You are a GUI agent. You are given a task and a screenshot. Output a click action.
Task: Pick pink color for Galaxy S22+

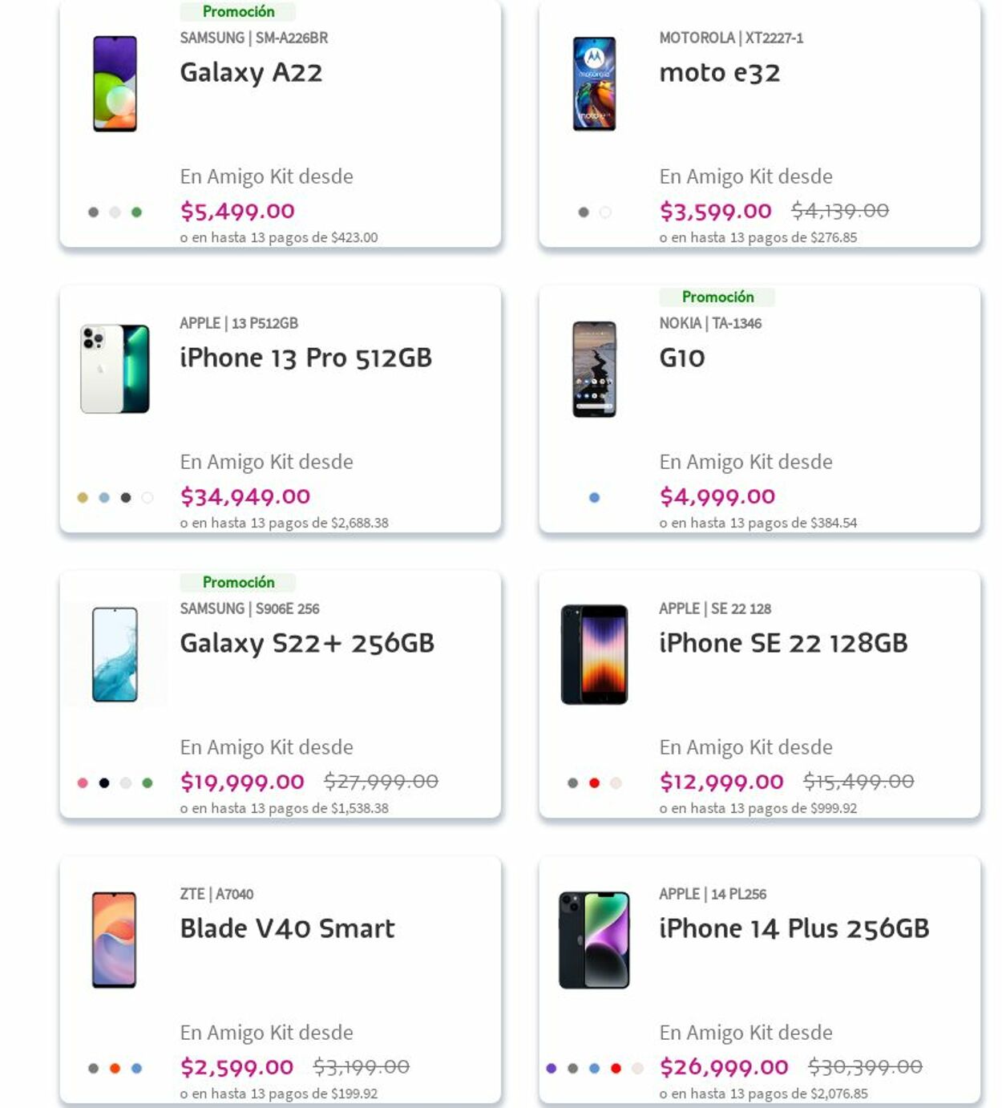coord(83,783)
